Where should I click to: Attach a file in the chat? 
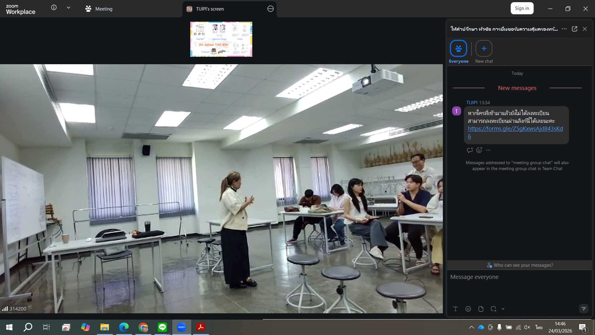pyautogui.click(x=481, y=309)
